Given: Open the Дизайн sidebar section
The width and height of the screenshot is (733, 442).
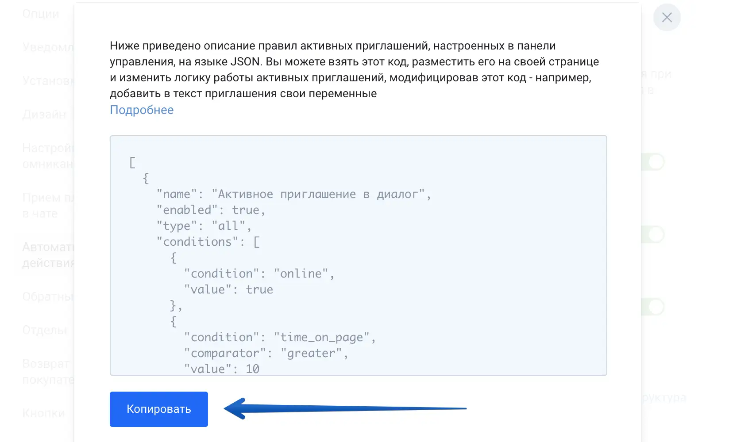Looking at the screenshot, I should click(44, 114).
